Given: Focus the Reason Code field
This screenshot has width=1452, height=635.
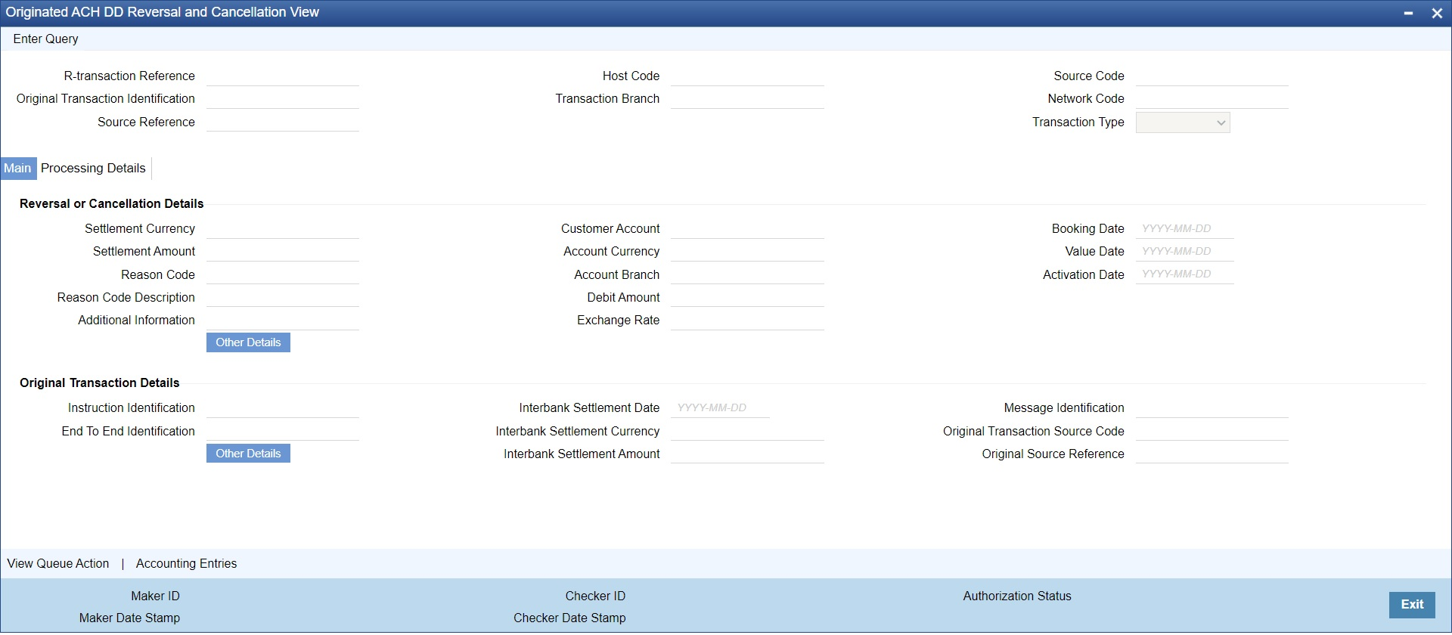Looking at the screenshot, I should coord(283,275).
